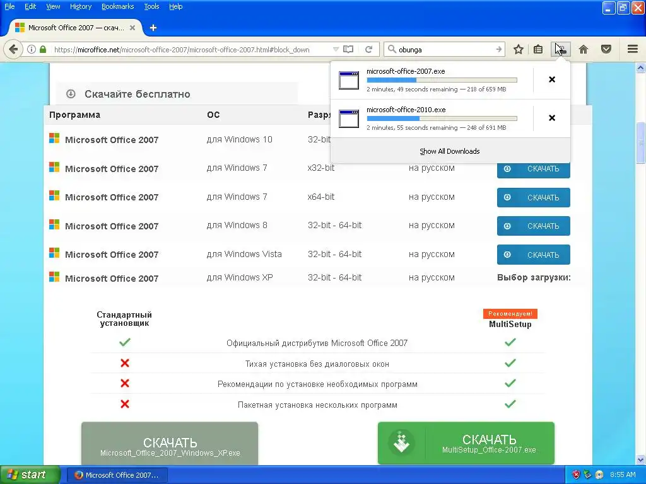Viewport: 646px width, 484px height.
Task: Open the Help menu
Action: 175,6
